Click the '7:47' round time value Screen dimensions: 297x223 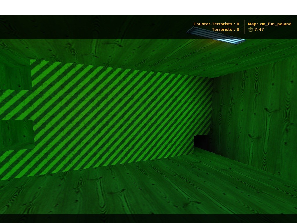coord(259,29)
